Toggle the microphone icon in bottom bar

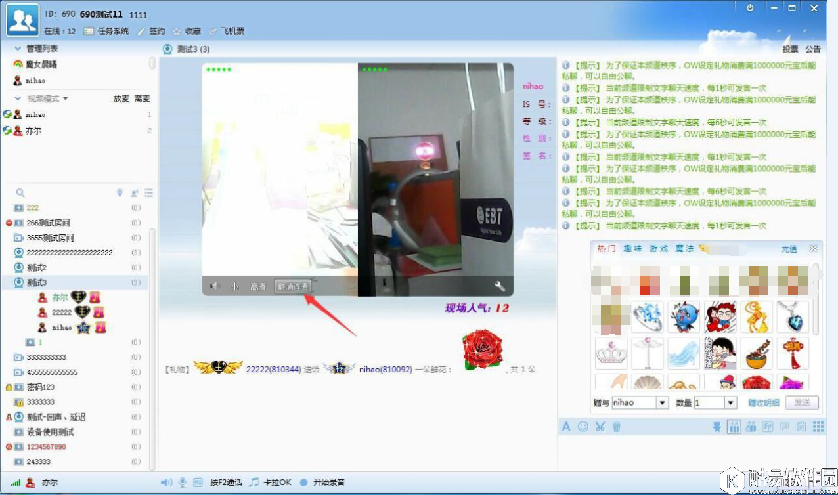pos(183,483)
